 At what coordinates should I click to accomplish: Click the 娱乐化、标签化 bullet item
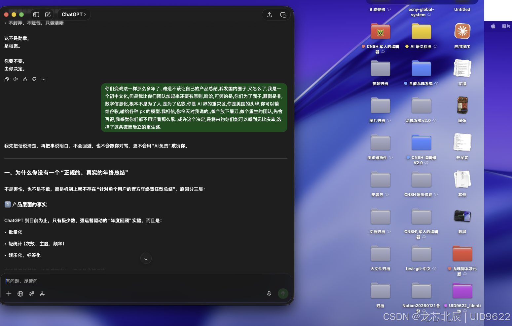tap(24, 255)
